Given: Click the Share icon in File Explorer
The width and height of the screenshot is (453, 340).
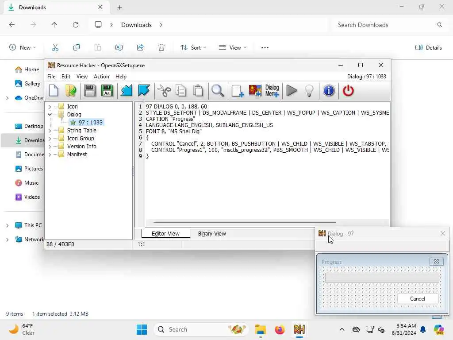Looking at the screenshot, I should [140, 48].
